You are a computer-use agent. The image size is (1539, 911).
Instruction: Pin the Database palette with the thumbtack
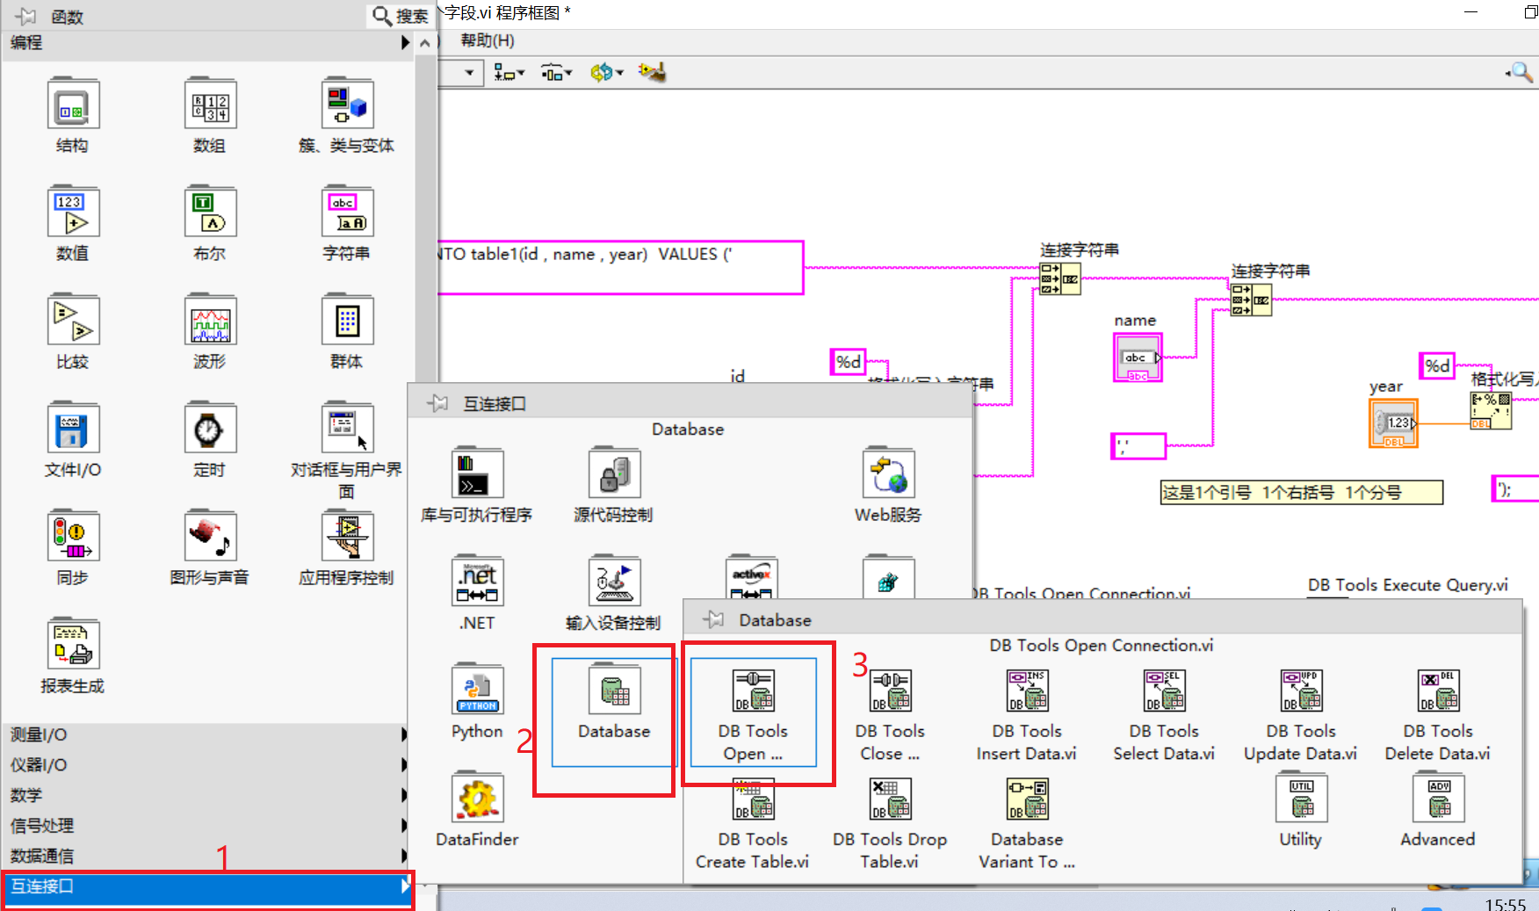[x=712, y=619]
